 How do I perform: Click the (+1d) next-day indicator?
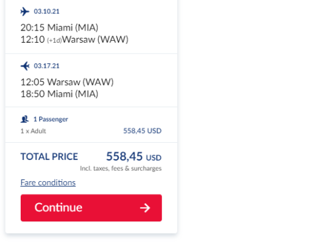(54, 40)
